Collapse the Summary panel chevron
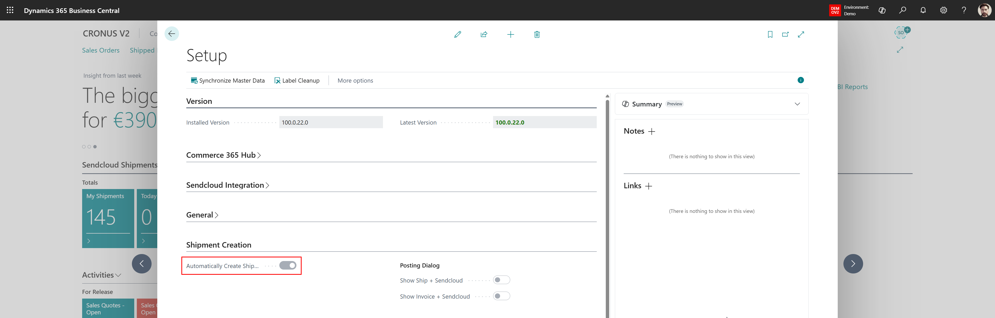 tap(797, 104)
